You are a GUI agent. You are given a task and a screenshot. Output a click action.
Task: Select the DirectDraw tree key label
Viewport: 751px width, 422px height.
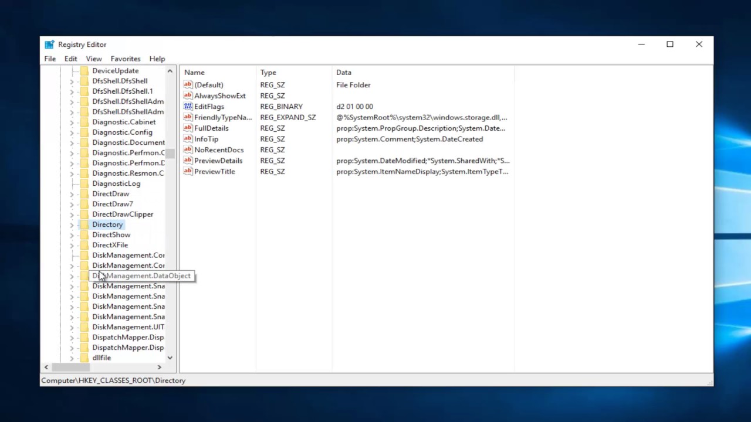point(110,194)
